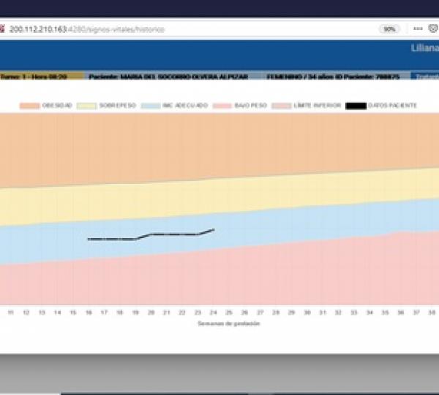Image resolution: width=439 pixels, height=395 pixels.
Task: Click the patient data line at week 20
Action: (151, 234)
